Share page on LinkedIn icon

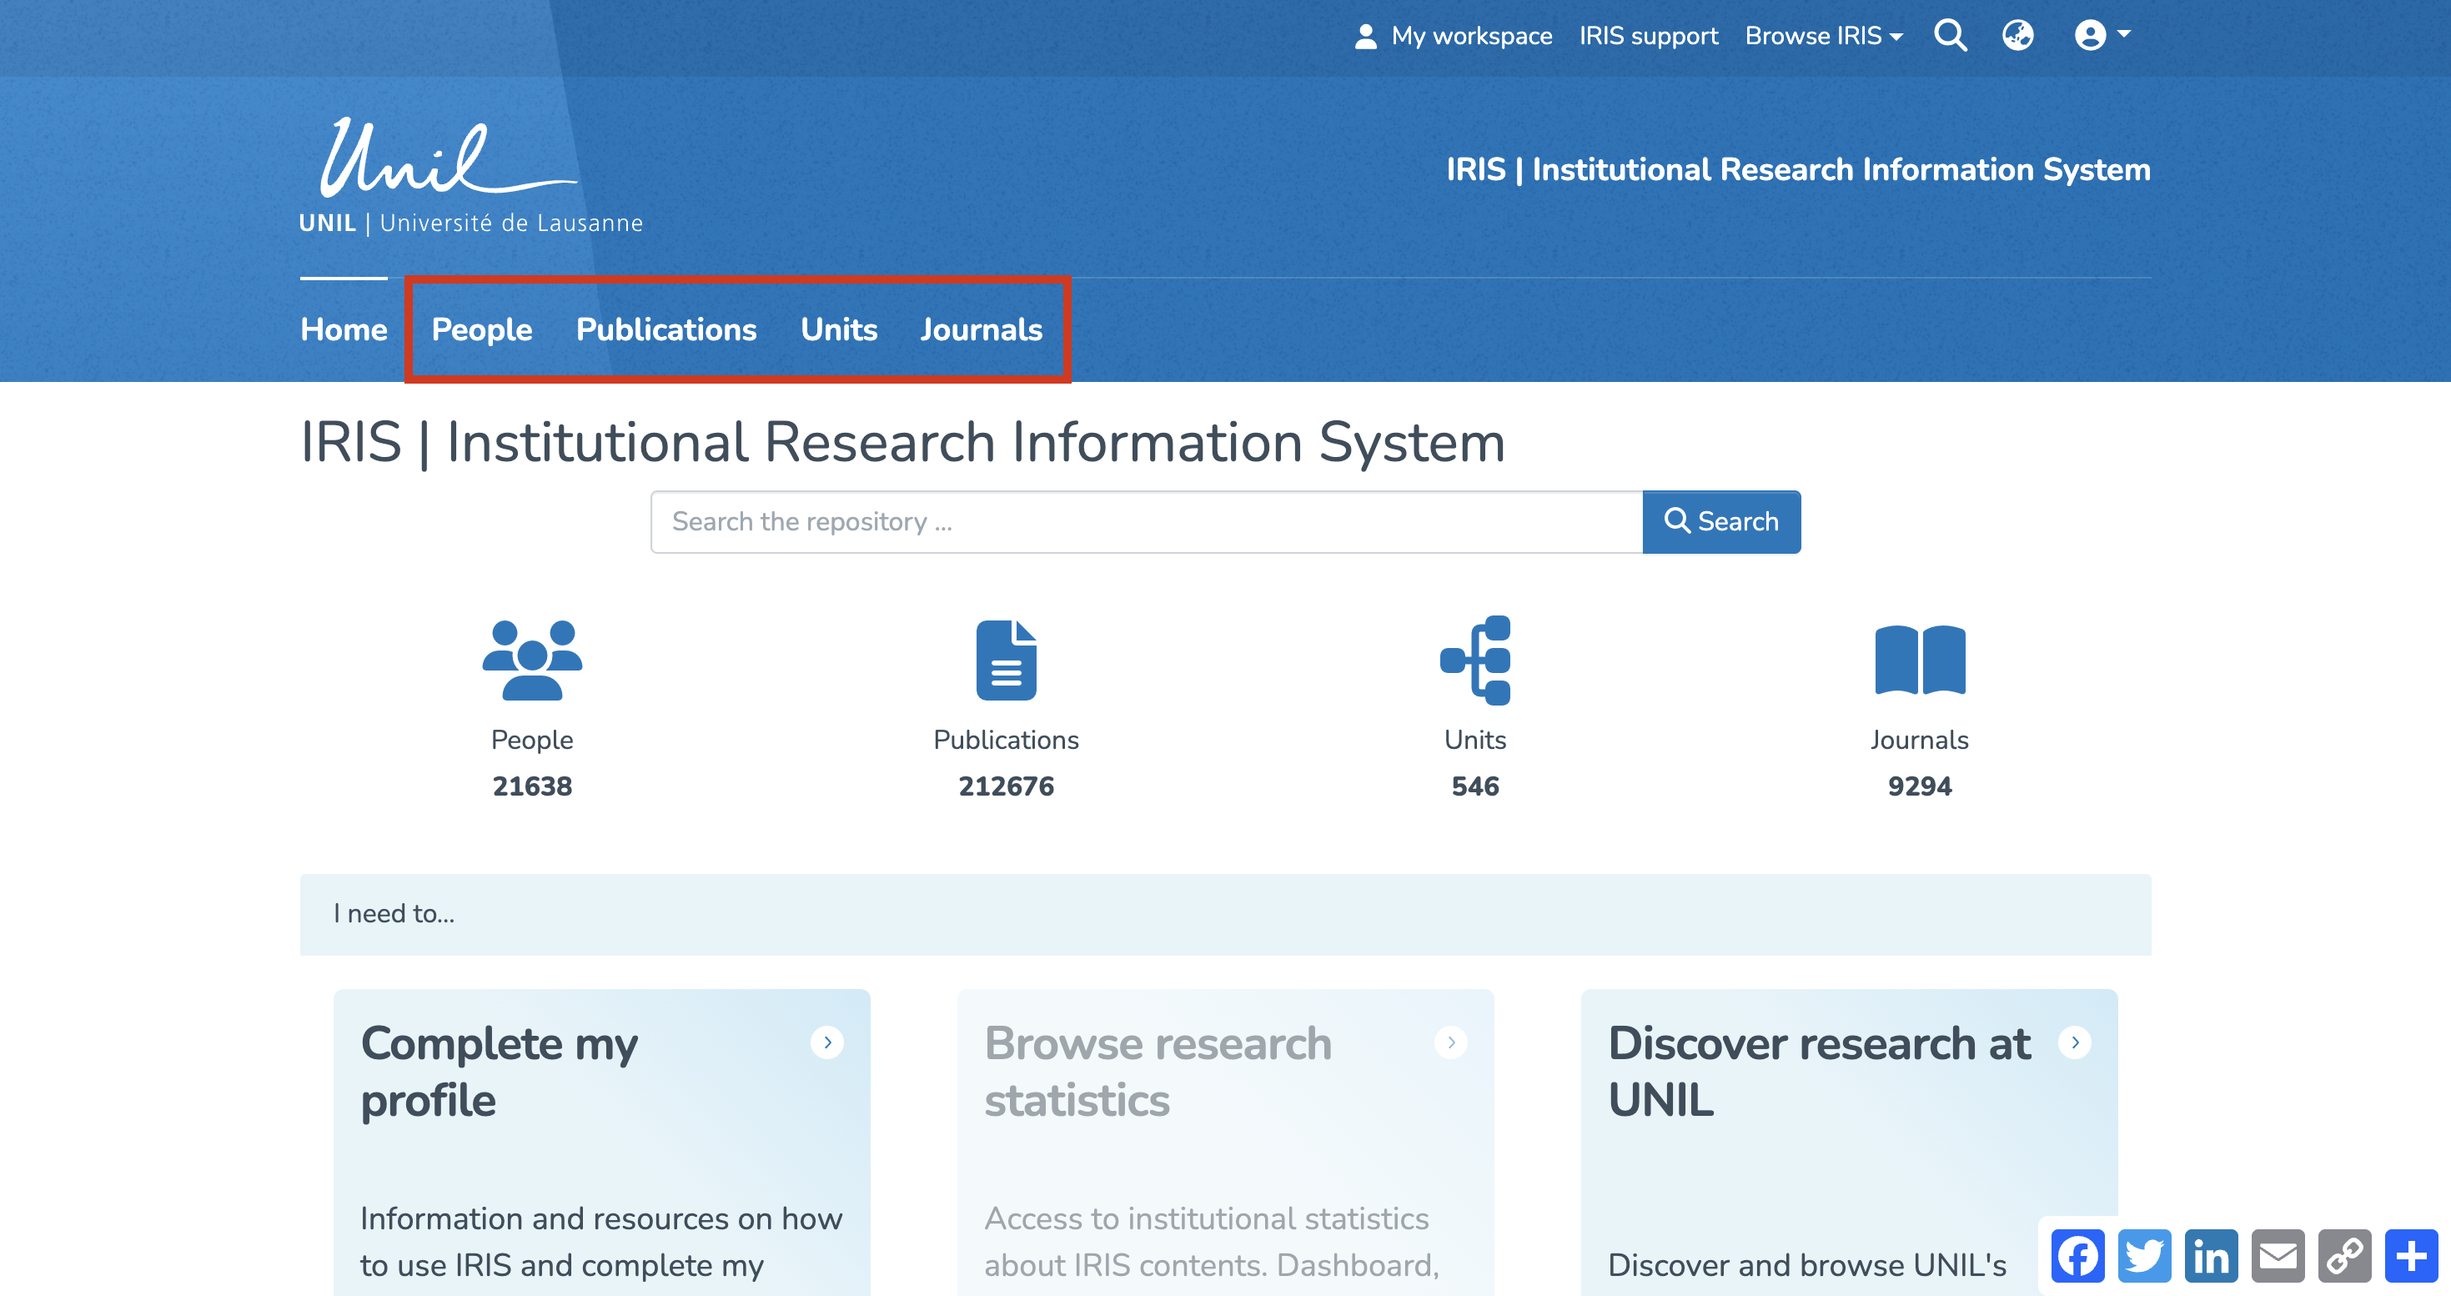tap(2210, 1256)
